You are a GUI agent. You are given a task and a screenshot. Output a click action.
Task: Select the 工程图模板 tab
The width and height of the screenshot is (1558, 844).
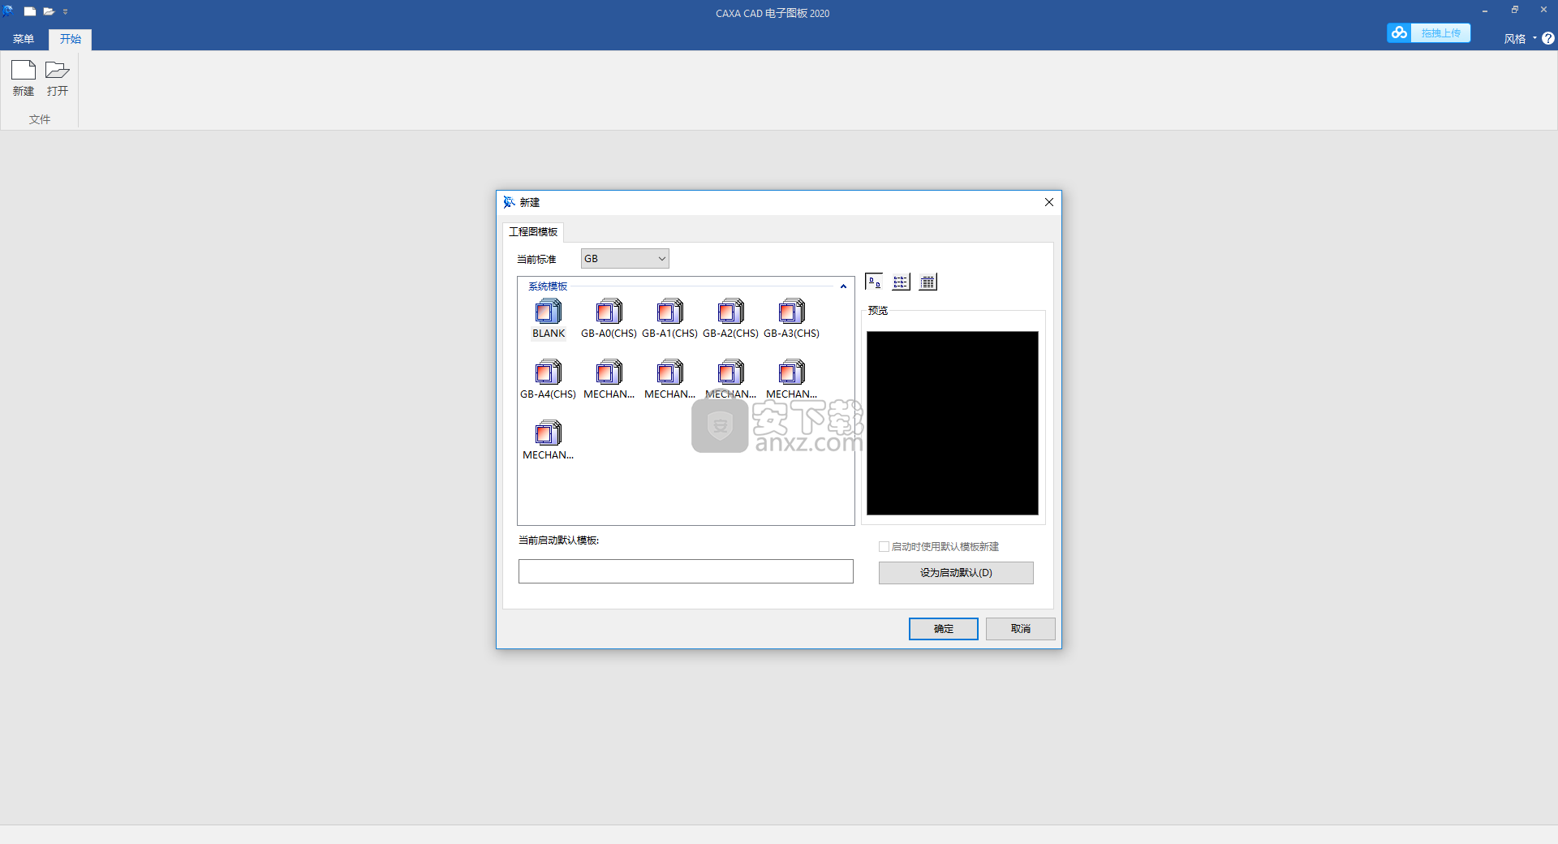[x=533, y=232]
